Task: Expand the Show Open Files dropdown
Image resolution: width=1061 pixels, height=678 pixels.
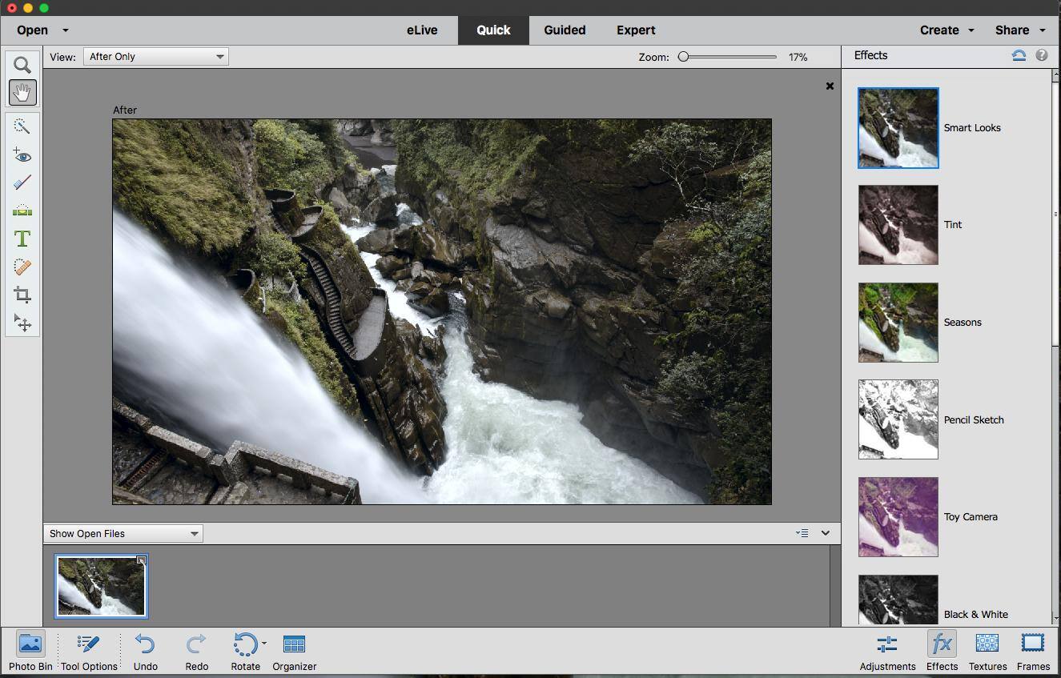Action: coord(123,534)
